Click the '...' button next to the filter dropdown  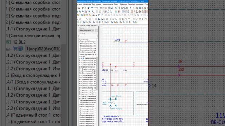96,31
